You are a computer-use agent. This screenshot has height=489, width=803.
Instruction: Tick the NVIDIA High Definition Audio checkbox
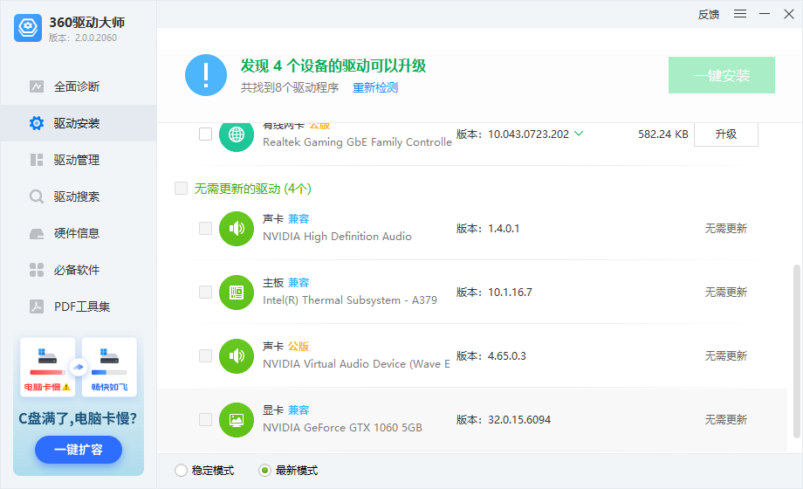pyautogui.click(x=205, y=228)
